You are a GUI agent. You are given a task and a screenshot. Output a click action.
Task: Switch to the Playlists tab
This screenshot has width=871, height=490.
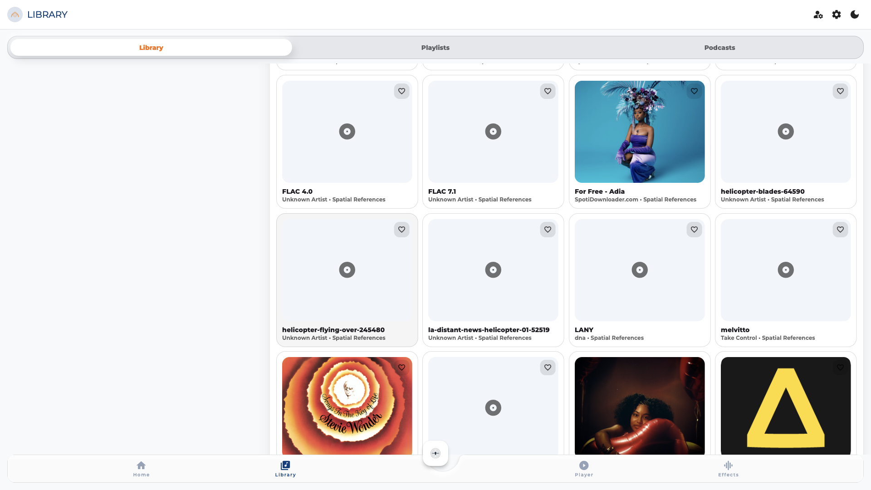click(x=435, y=48)
